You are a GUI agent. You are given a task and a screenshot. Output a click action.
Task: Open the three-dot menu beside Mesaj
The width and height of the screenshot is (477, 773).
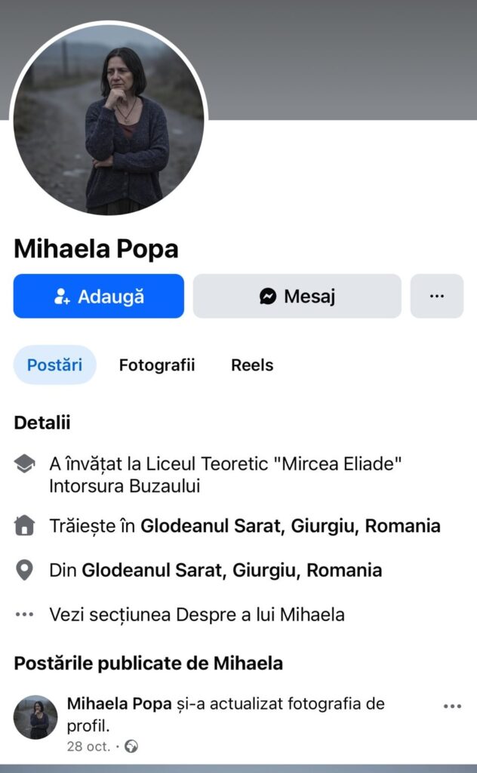436,296
